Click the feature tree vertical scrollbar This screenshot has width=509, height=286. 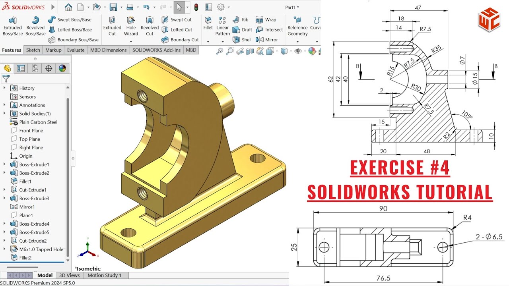click(x=68, y=175)
